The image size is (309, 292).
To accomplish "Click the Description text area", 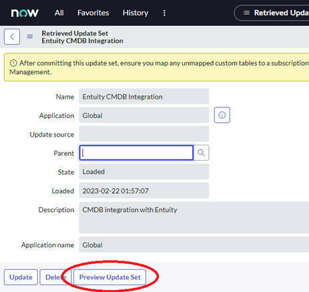I will [x=194, y=217].
